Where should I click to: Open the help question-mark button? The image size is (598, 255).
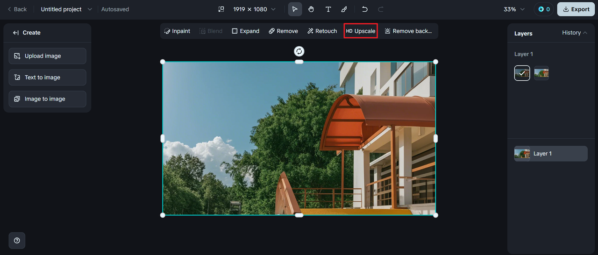[17, 241]
